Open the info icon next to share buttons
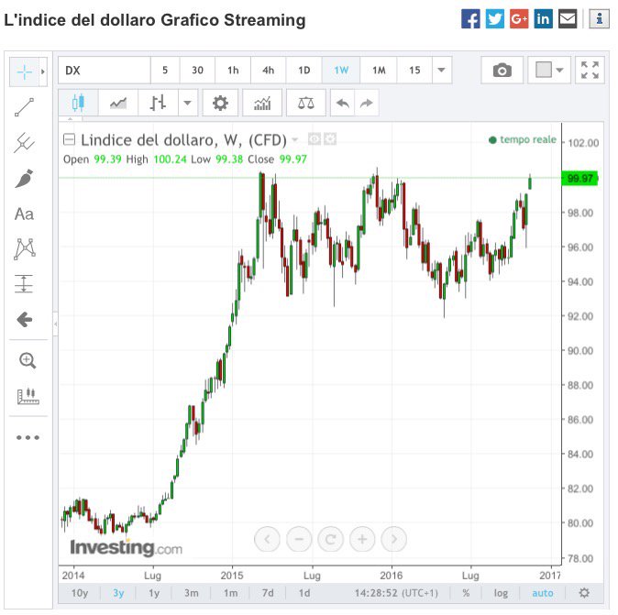This screenshot has height=615, width=618. pos(599,18)
